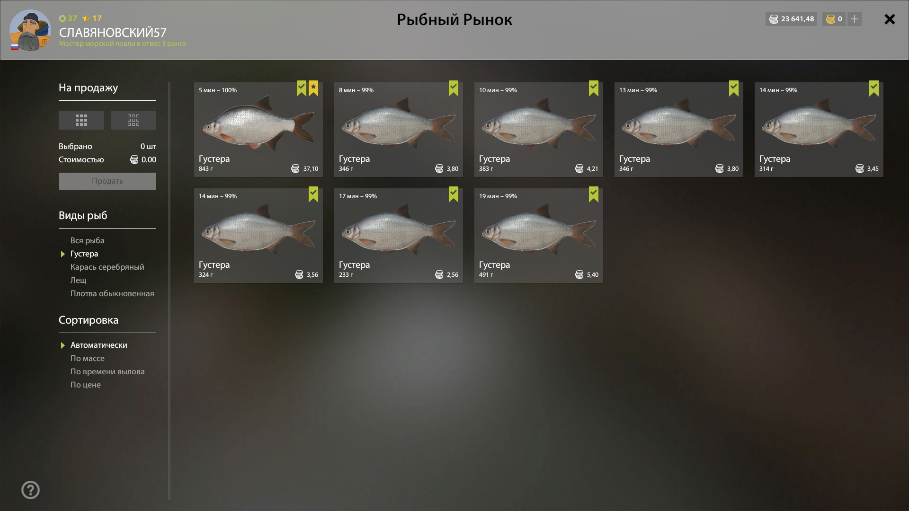Sort fish by По цене
This screenshot has height=511, width=909.
[86, 385]
